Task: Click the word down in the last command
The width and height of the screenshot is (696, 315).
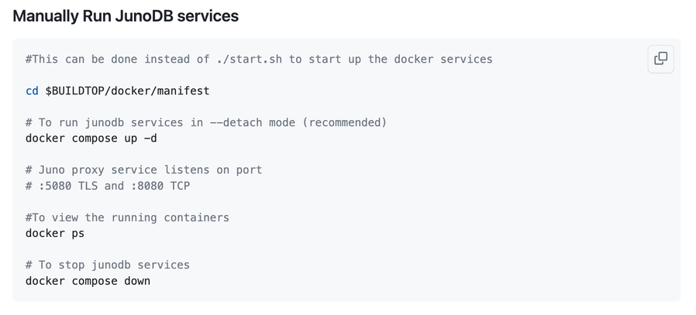Action: [137, 280]
